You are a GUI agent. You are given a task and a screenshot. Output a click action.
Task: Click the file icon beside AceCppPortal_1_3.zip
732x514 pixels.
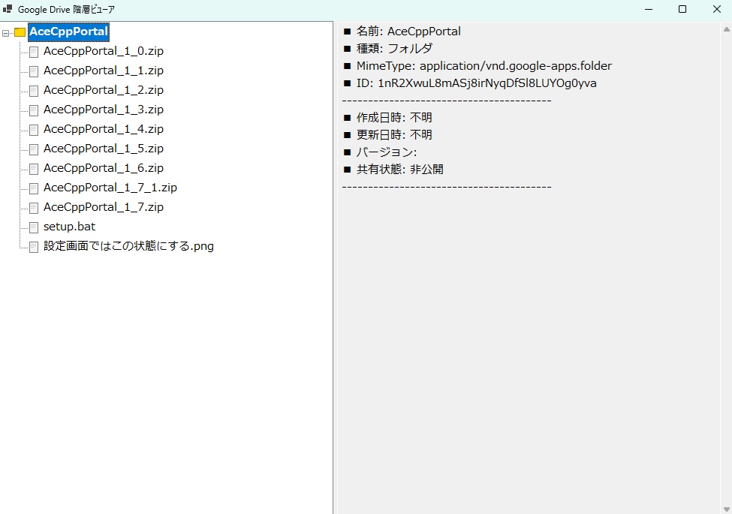pyautogui.click(x=34, y=110)
